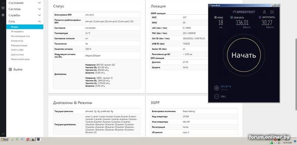Click the Код оператора value 25704

coord(186,116)
